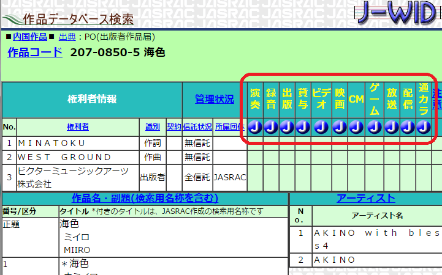Click the 演奏 column header
The width and height of the screenshot is (442, 275).
click(x=255, y=99)
